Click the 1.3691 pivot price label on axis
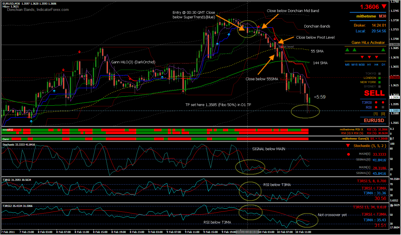 click(x=394, y=45)
